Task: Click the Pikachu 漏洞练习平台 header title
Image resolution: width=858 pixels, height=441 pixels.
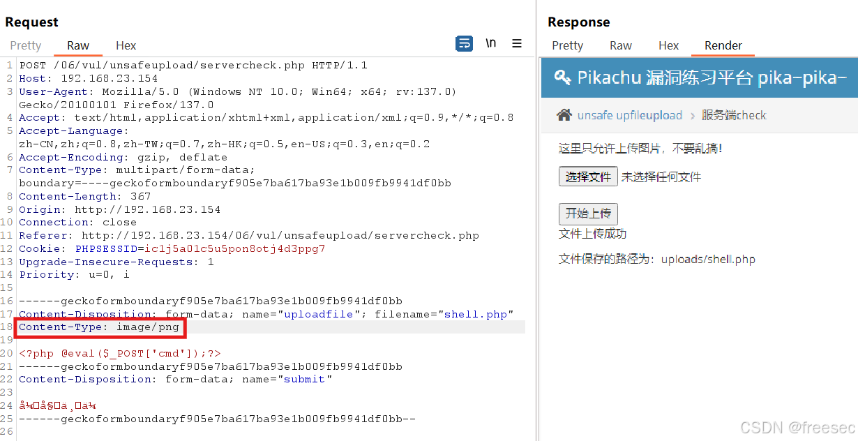Action: (712, 77)
